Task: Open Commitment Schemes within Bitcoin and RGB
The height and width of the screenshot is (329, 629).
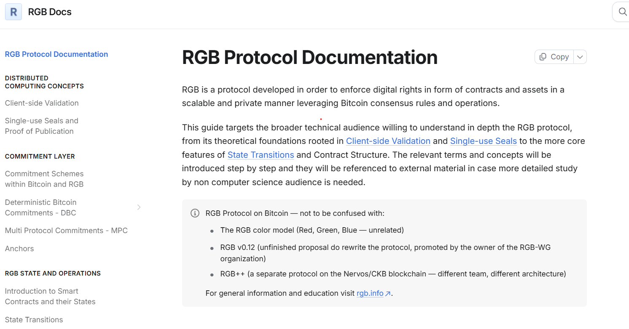Action: 44,179
